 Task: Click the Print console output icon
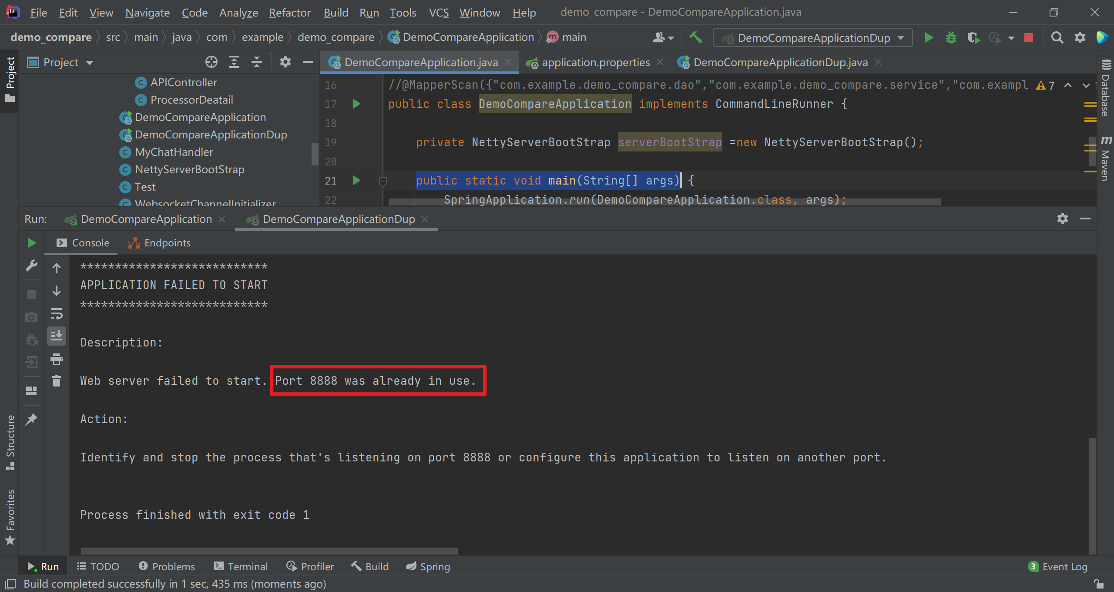(x=57, y=359)
